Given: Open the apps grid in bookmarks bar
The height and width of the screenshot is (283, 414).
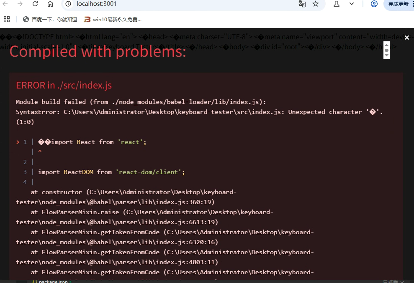Looking at the screenshot, I should (7, 19).
